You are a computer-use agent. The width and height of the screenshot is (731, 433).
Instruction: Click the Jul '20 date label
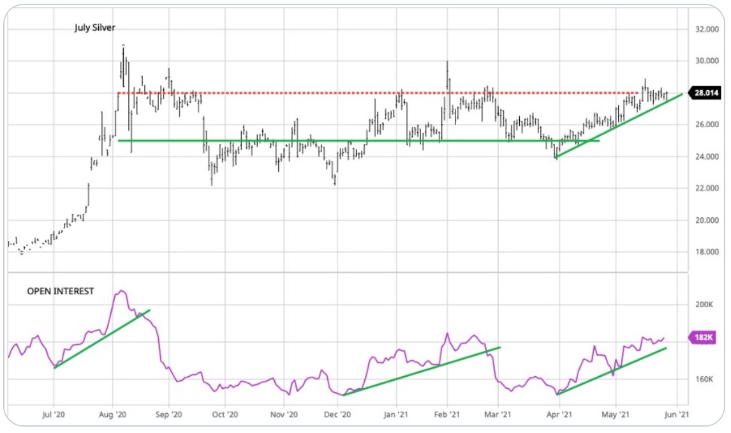pyautogui.click(x=53, y=414)
